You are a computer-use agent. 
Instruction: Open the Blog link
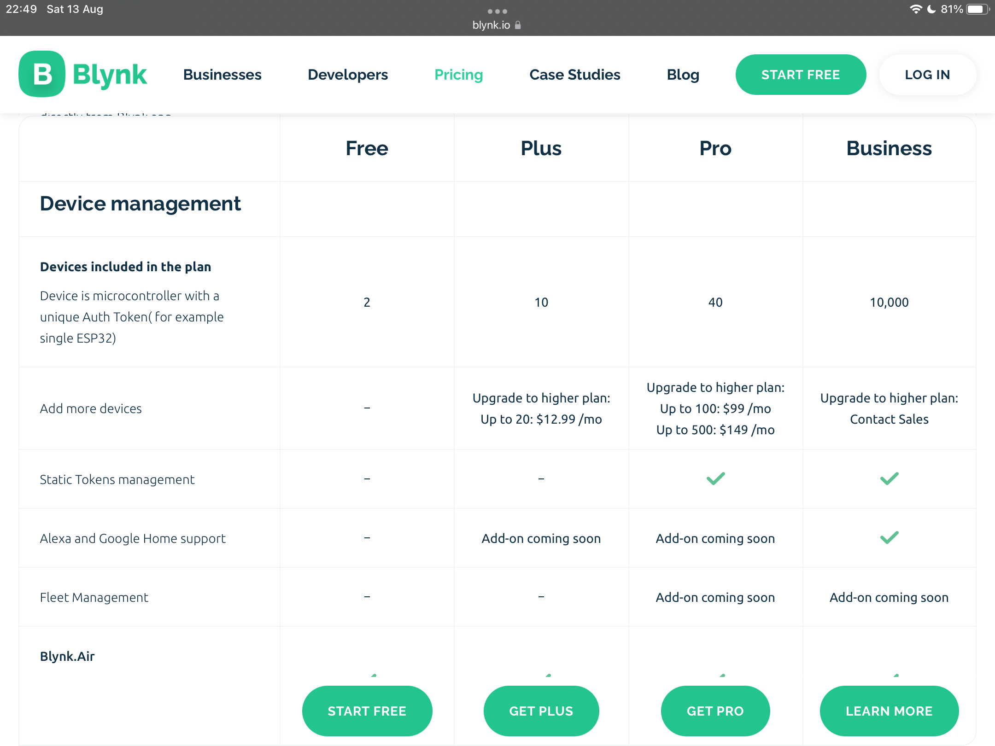coord(683,75)
